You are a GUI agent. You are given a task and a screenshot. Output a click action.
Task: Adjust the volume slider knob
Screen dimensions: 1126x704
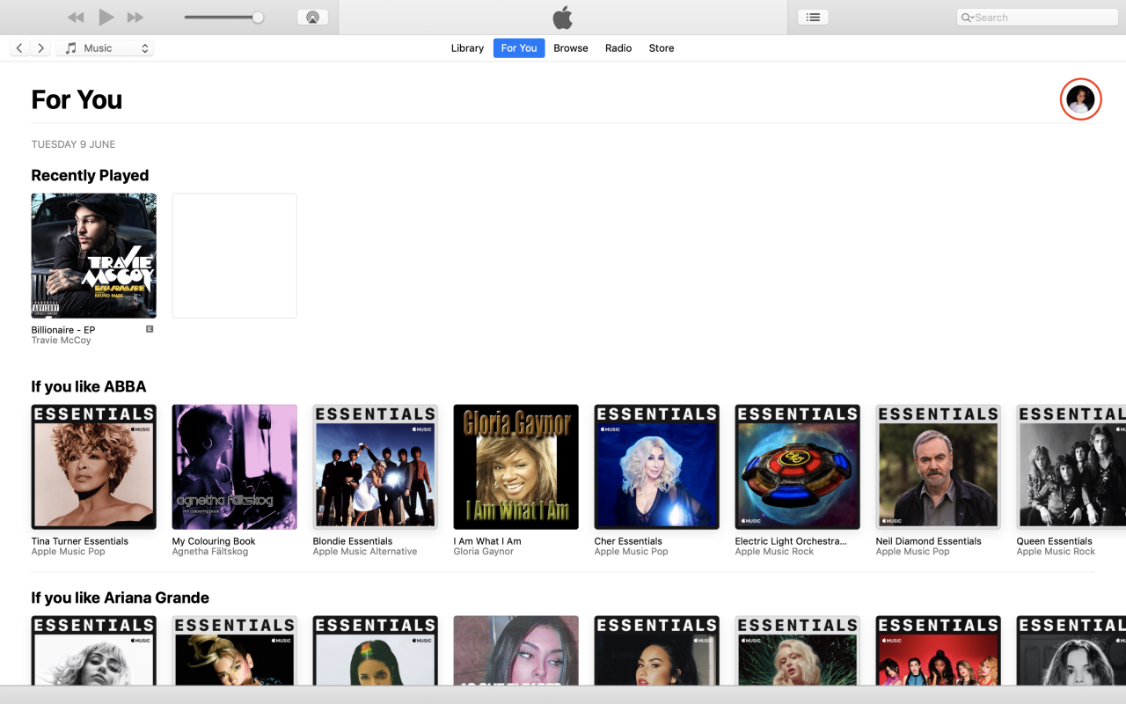258,18
